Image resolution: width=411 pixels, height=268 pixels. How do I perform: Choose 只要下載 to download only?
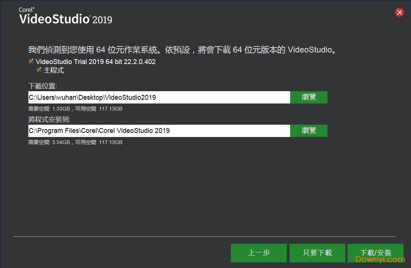coord(317,253)
